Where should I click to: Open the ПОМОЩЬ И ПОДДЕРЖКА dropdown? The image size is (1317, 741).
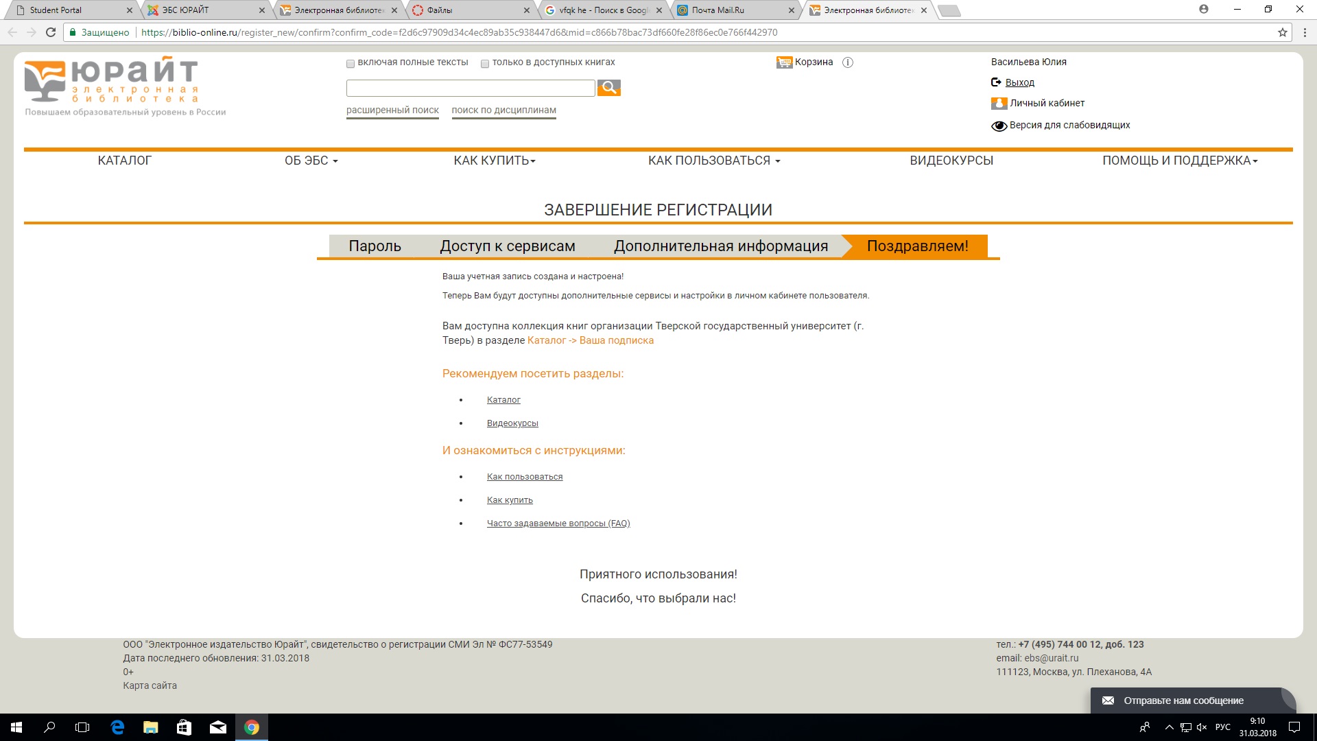(1179, 161)
